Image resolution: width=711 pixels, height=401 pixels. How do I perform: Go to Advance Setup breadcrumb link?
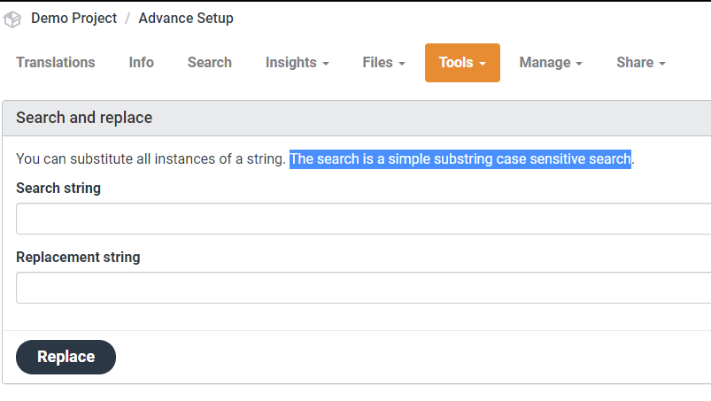(x=186, y=18)
